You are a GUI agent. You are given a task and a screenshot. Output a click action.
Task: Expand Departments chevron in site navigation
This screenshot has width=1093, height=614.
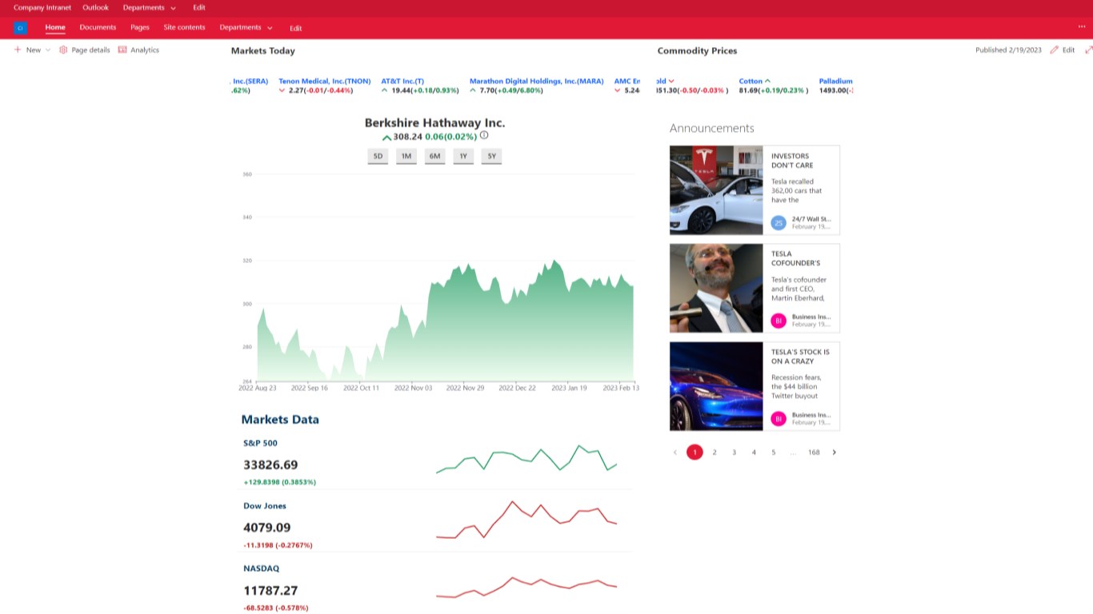[x=270, y=28]
